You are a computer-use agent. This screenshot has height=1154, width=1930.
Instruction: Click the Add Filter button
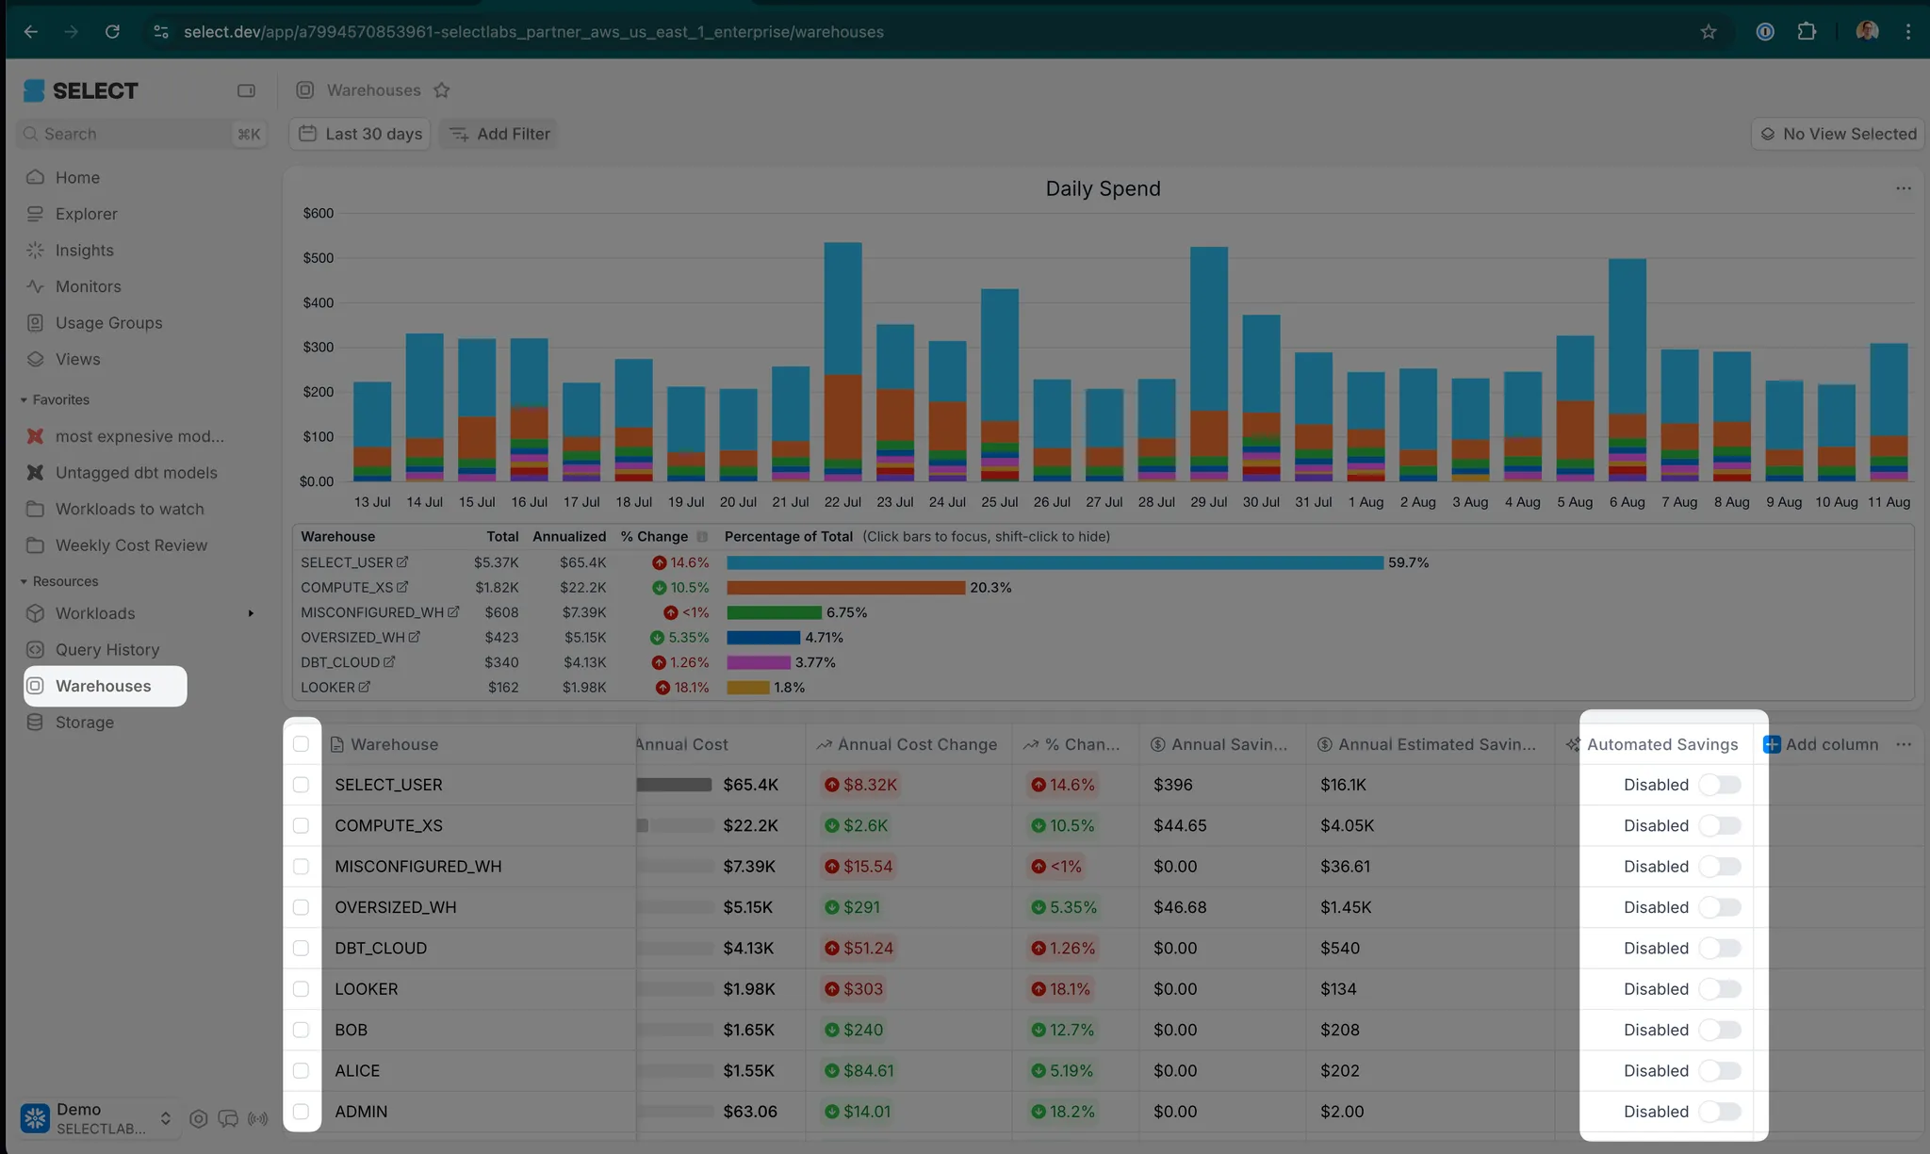(499, 134)
